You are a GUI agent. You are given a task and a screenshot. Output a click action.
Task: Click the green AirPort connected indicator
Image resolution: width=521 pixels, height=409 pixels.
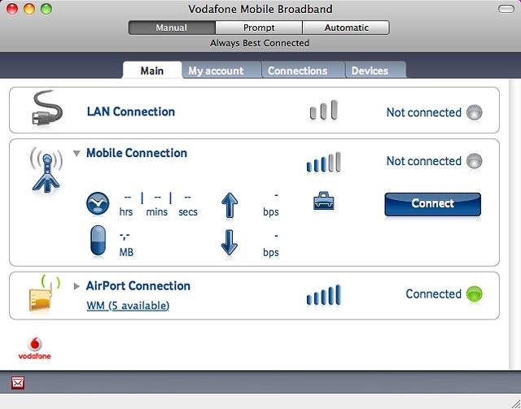coord(474,294)
